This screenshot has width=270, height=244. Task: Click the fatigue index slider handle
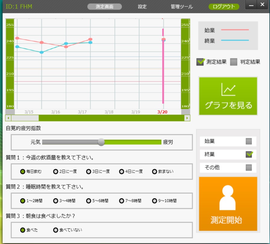pyautogui.click(x=101, y=142)
